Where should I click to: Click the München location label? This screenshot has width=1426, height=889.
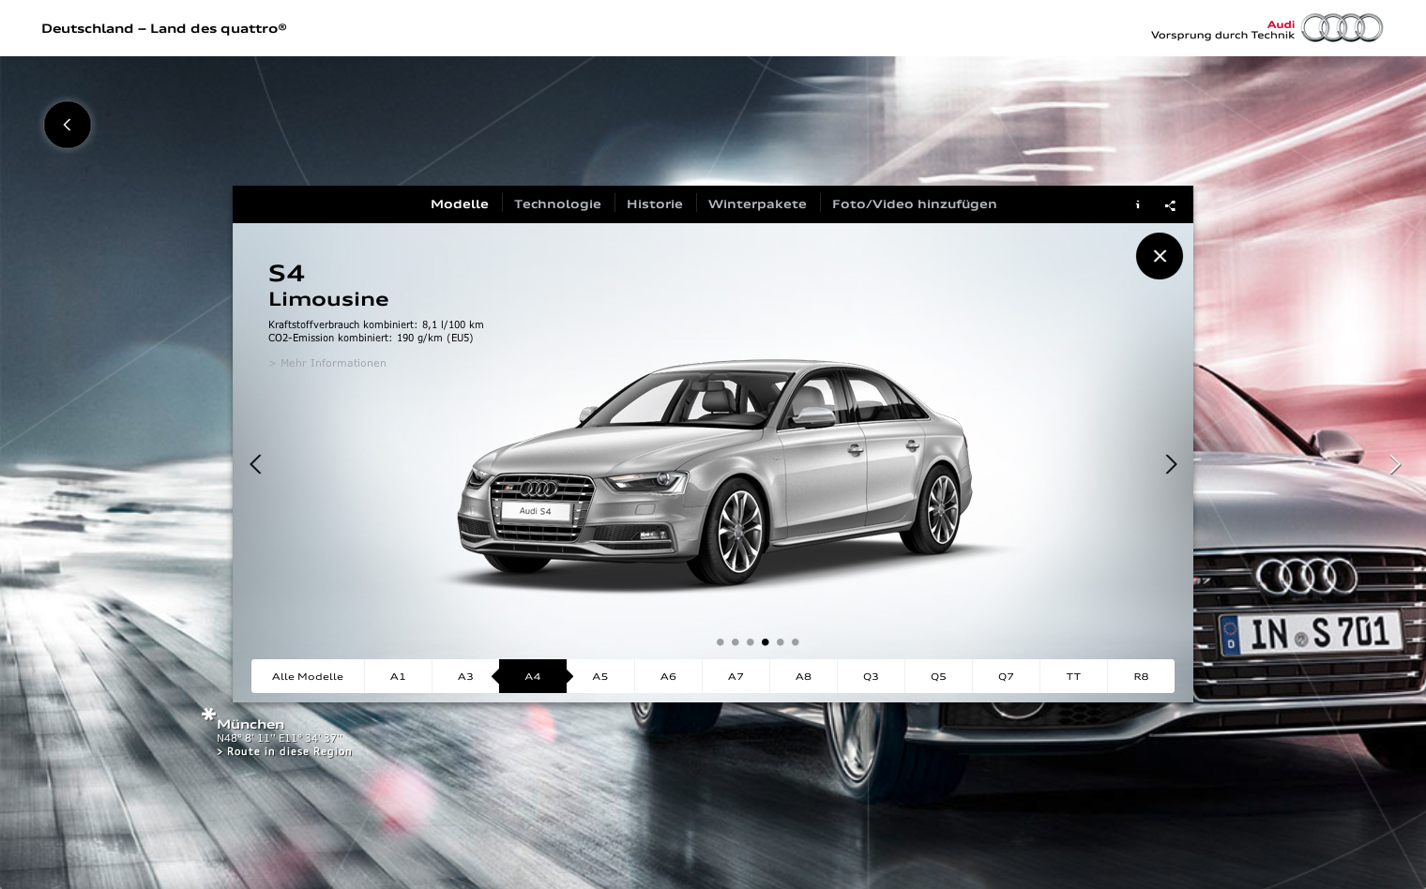click(250, 724)
